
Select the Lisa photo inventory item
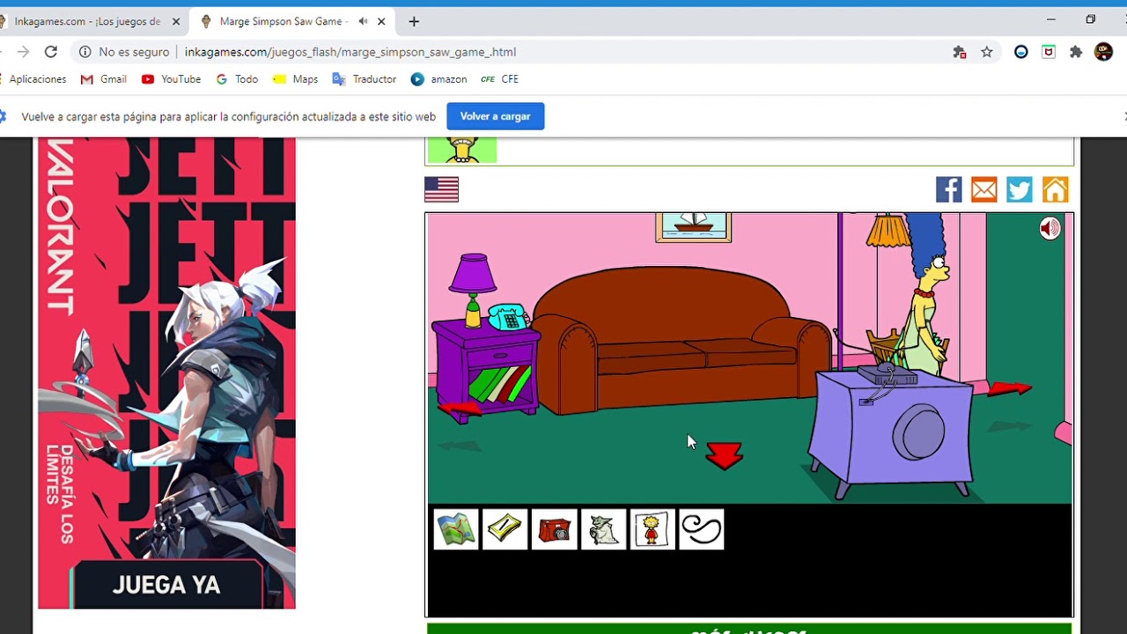tap(652, 529)
